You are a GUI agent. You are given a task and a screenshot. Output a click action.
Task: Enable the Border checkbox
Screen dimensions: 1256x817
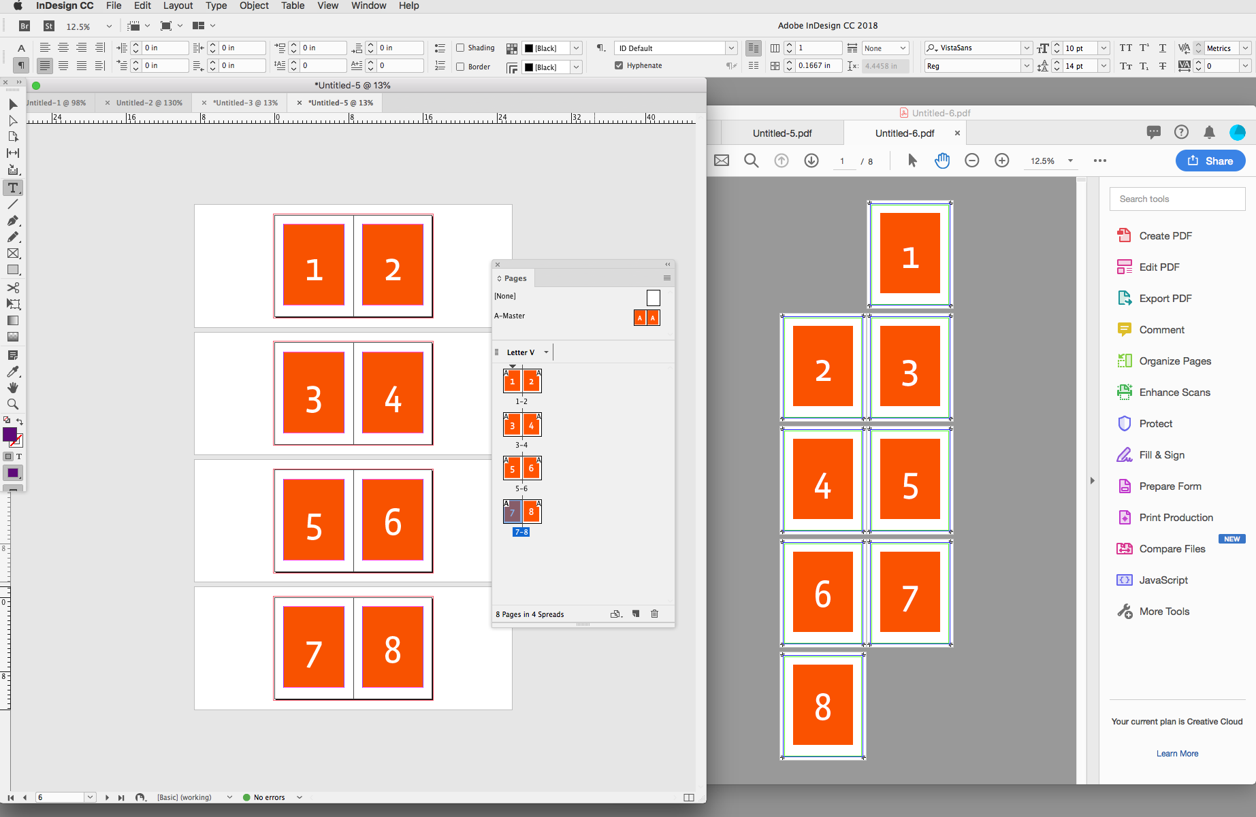pos(460,67)
